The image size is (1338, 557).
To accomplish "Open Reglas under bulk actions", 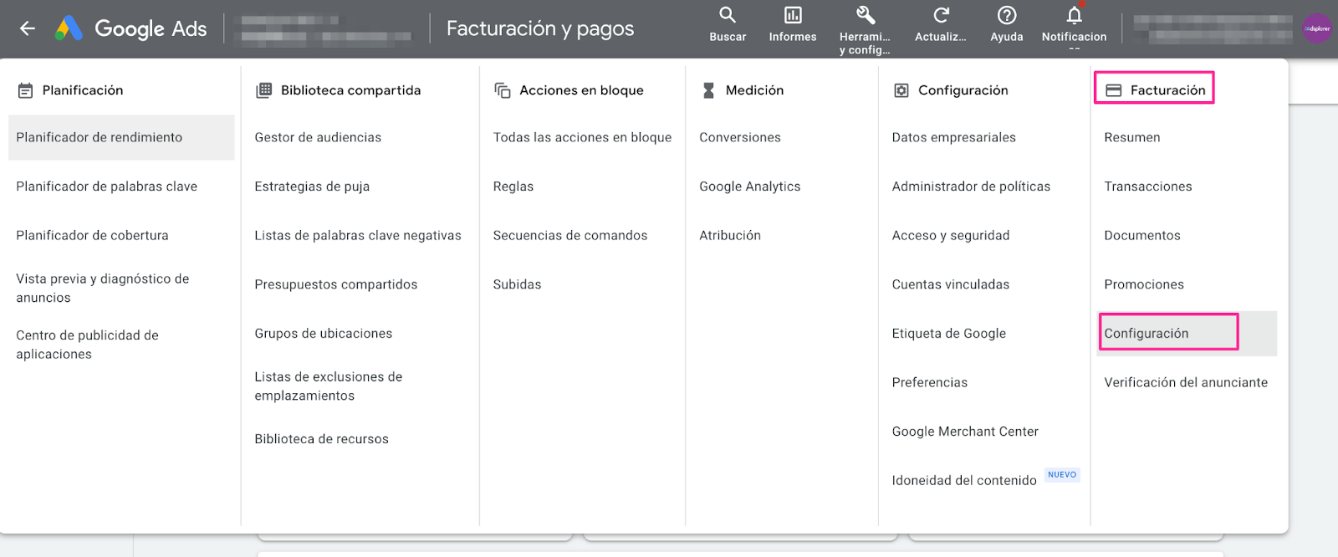I will pyautogui.click(x=513, y=187).
